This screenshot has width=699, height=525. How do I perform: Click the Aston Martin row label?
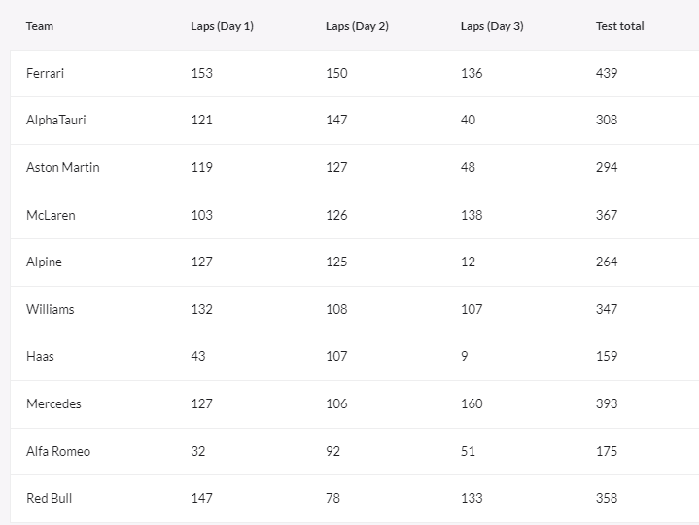pyautogui.click(x=62, y=167)
